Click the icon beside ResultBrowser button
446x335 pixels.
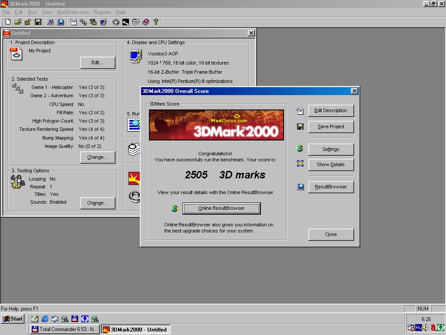pos(301,187)
